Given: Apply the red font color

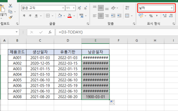Looking at the screenshot, I should click(69, 16).
